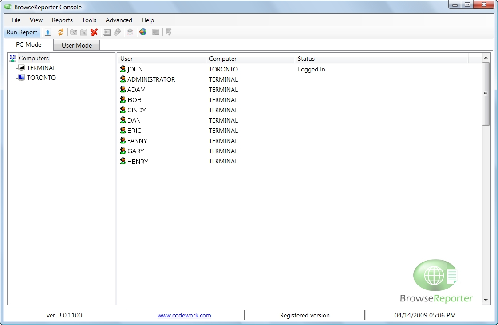Click the user icon beside ADMINISTRATOR

123,79
